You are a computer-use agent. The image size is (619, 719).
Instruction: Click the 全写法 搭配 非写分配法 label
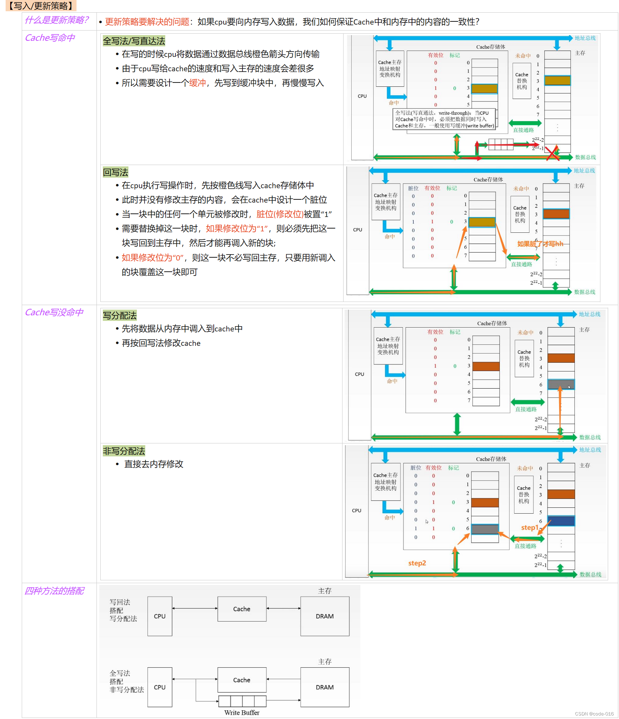[126, 681]
